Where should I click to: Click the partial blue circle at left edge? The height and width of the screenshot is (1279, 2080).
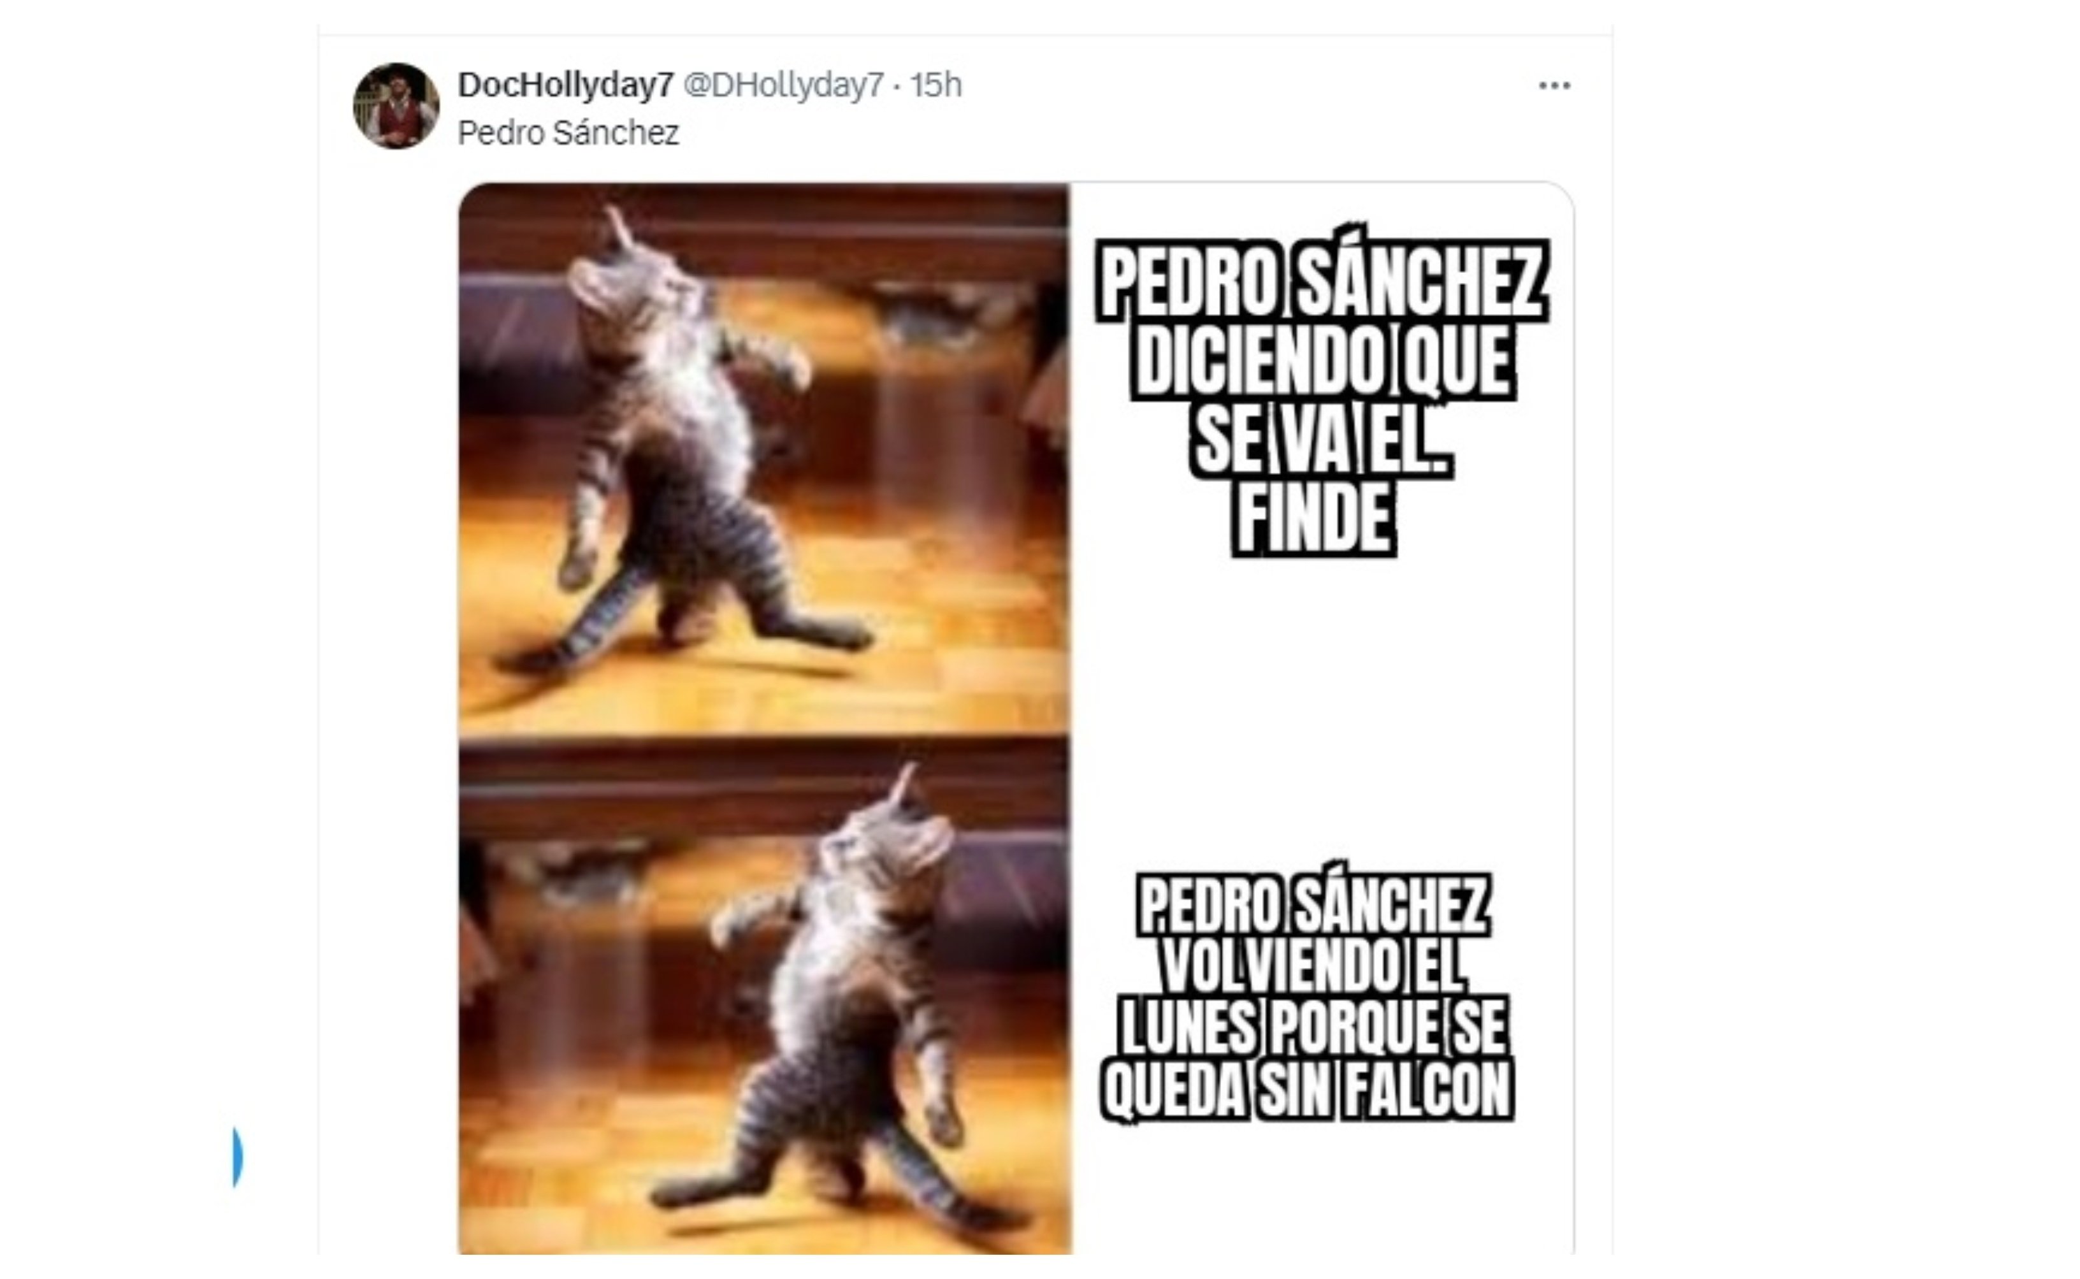(x=238, y=1157)
